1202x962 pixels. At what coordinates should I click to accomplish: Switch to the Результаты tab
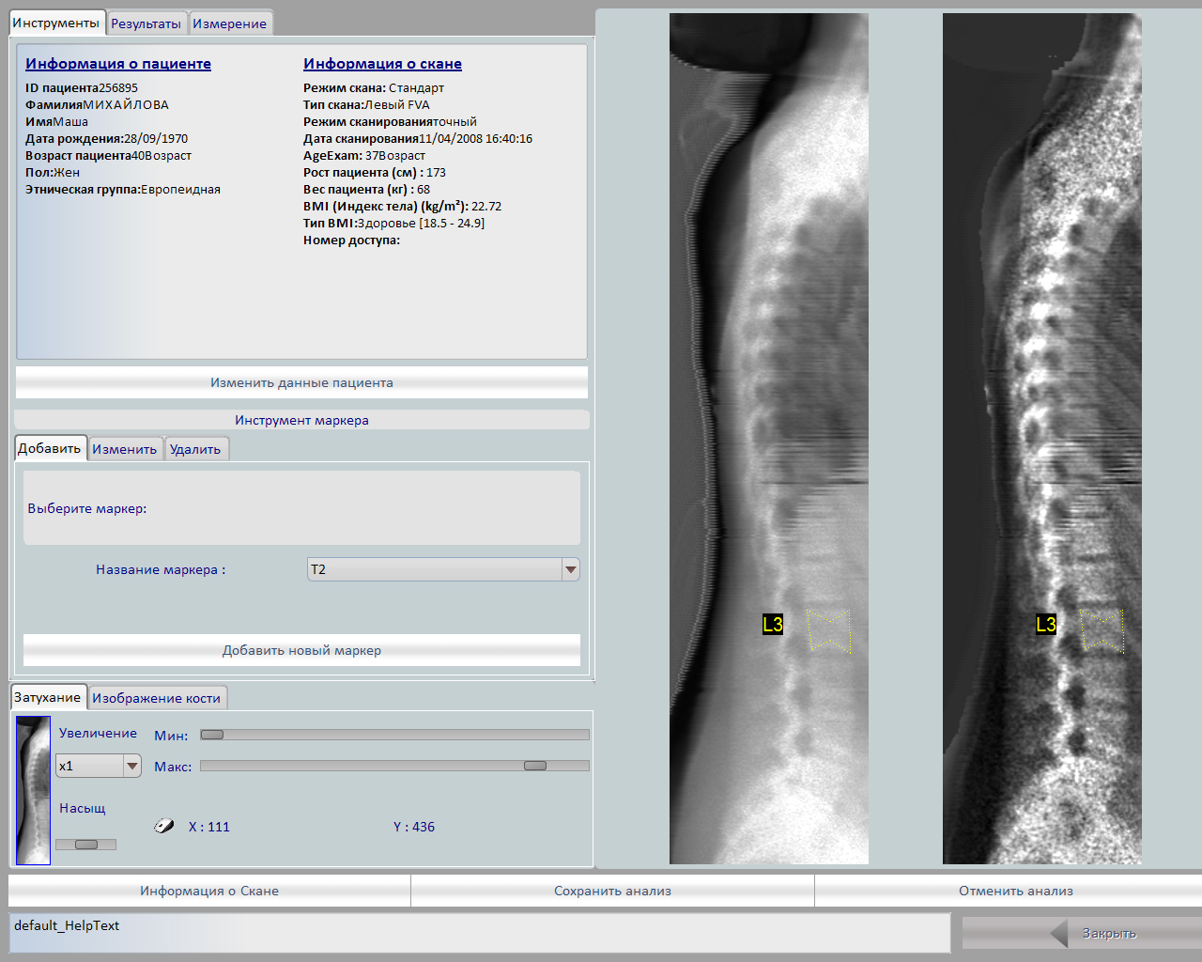146,23
